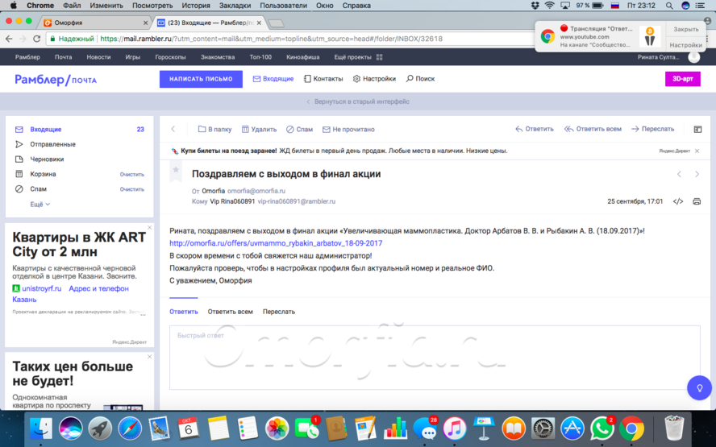Click the НАПИСАТЬ ПИСЬМО button
The image size is (716, 447).
point(201,79)
